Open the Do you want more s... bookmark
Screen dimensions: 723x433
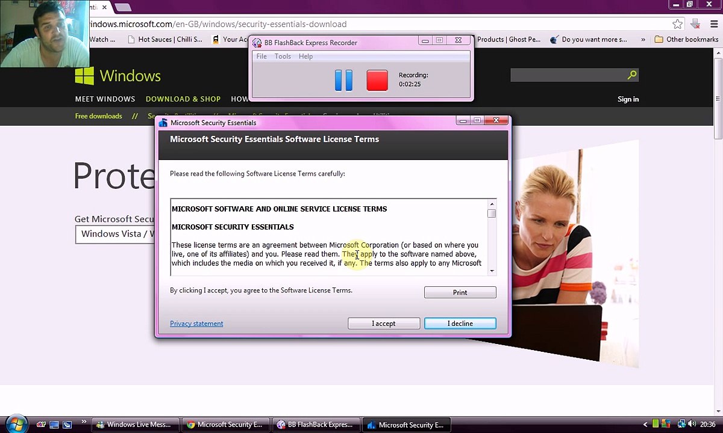point(589,40)
